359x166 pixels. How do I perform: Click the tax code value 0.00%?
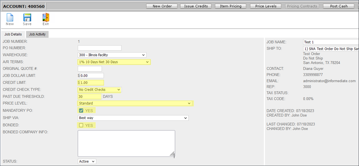(308, 99)
